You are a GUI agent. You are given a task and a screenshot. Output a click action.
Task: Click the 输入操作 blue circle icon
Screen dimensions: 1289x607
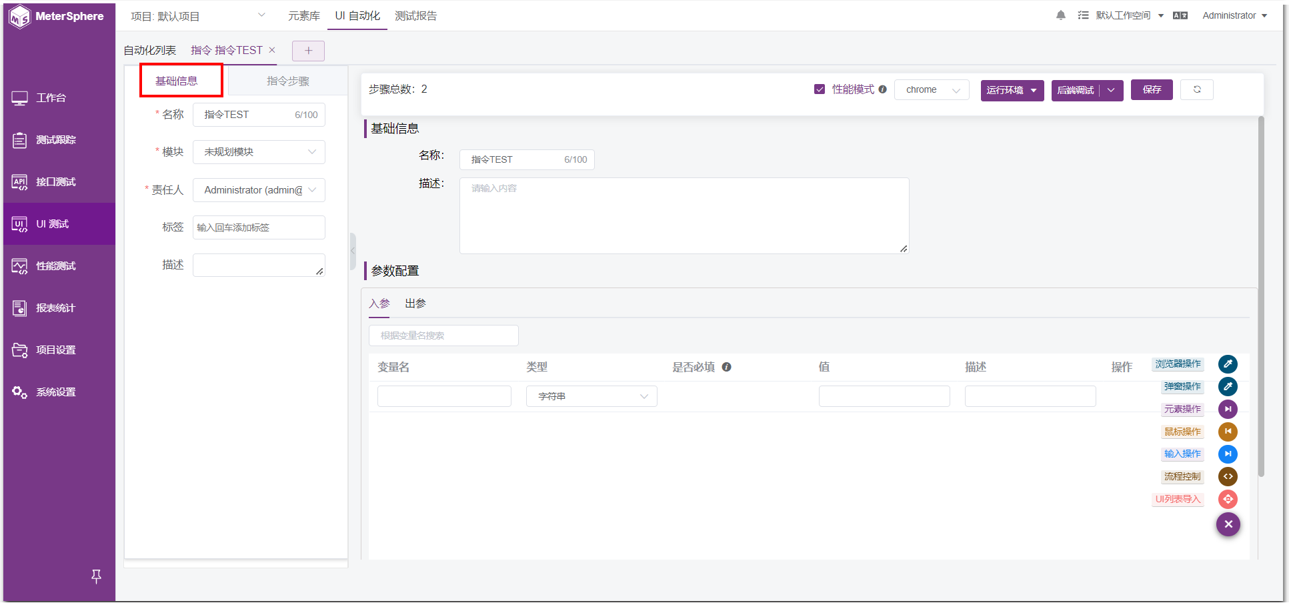(x=1228, y=454)
